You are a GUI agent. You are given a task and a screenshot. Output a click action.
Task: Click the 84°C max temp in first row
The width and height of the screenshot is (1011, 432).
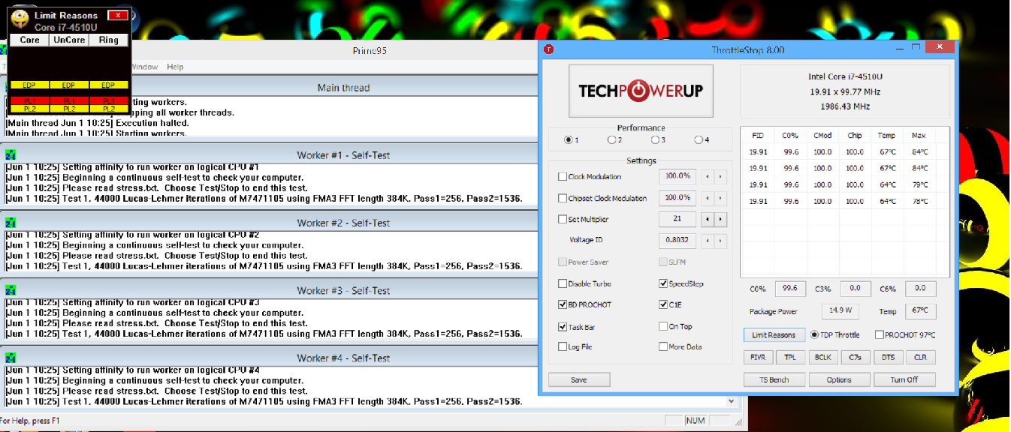[x=919, y=151]
